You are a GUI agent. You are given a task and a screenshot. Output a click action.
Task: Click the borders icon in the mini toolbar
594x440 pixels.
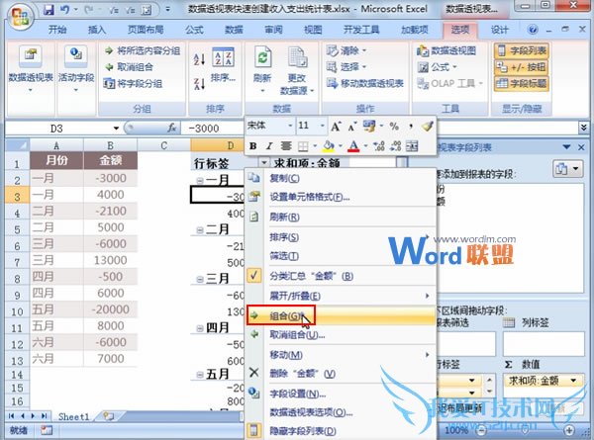(303, 146)
